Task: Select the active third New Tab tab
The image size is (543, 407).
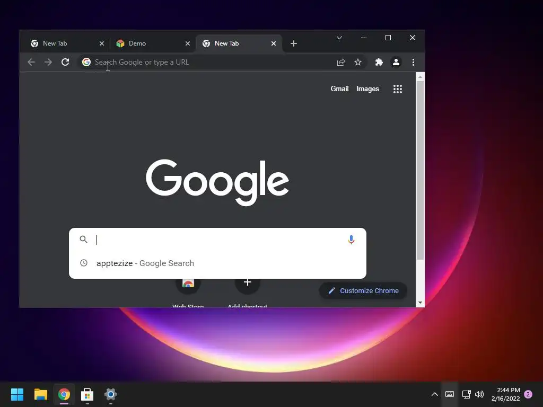Action: pos(239,43)
